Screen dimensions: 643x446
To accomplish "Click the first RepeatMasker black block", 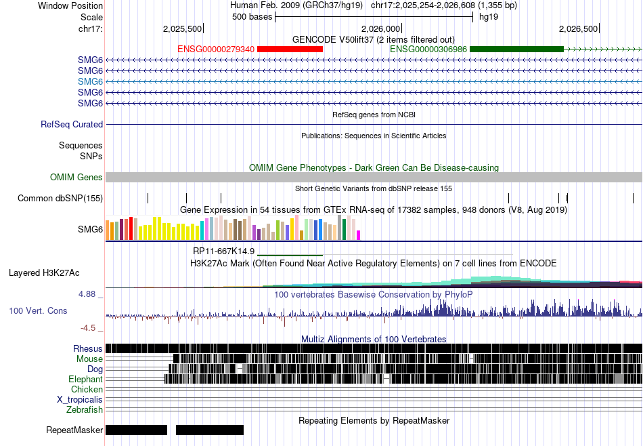I will point(137,430).
